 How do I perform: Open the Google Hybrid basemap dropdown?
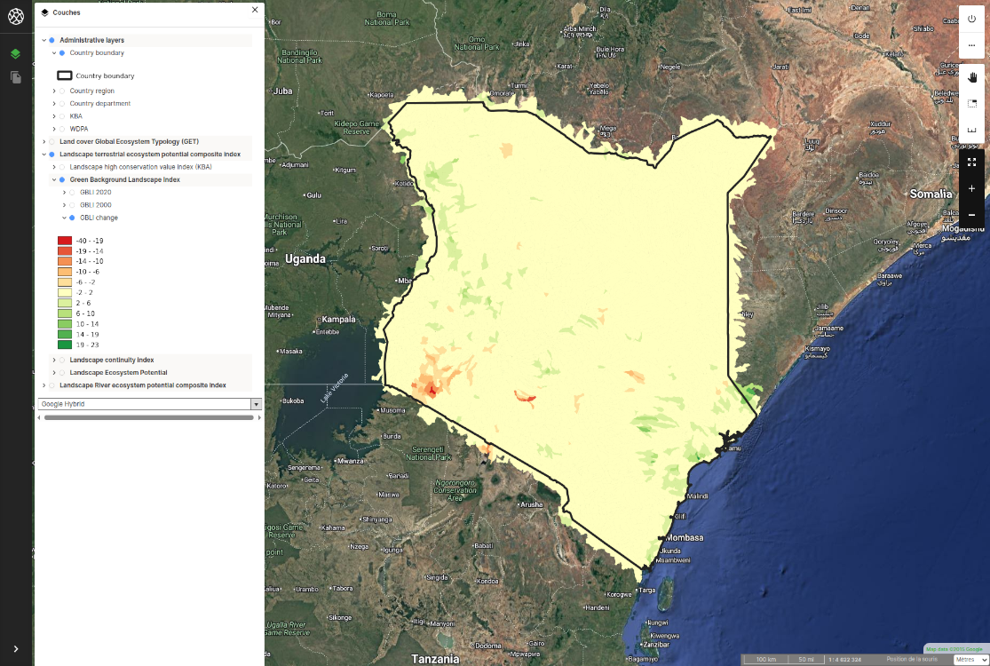tap(256, 403)
